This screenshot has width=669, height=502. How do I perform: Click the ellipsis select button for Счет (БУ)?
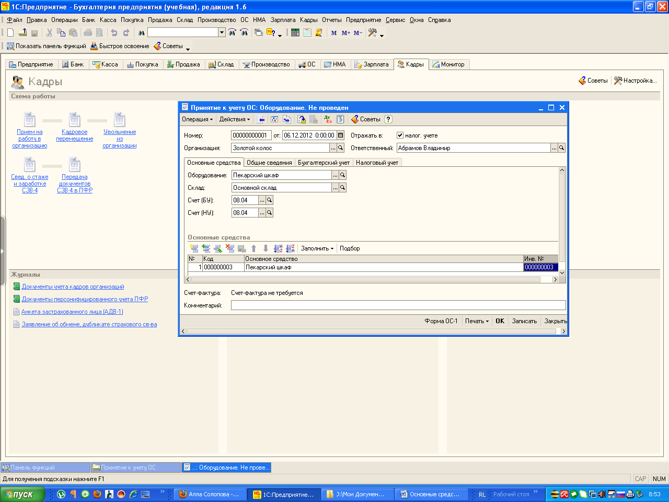coord(262,200)
